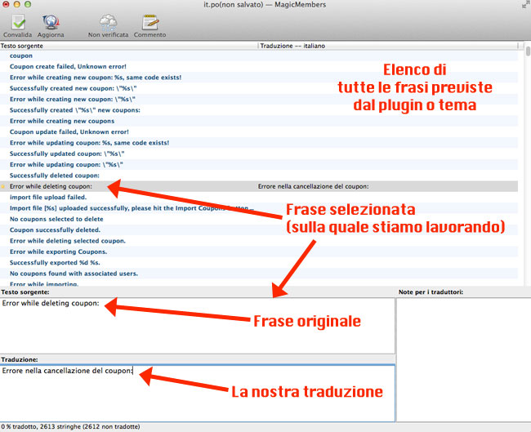Click the star marker beside selected row
531x432 pixels.
point(4,187)
